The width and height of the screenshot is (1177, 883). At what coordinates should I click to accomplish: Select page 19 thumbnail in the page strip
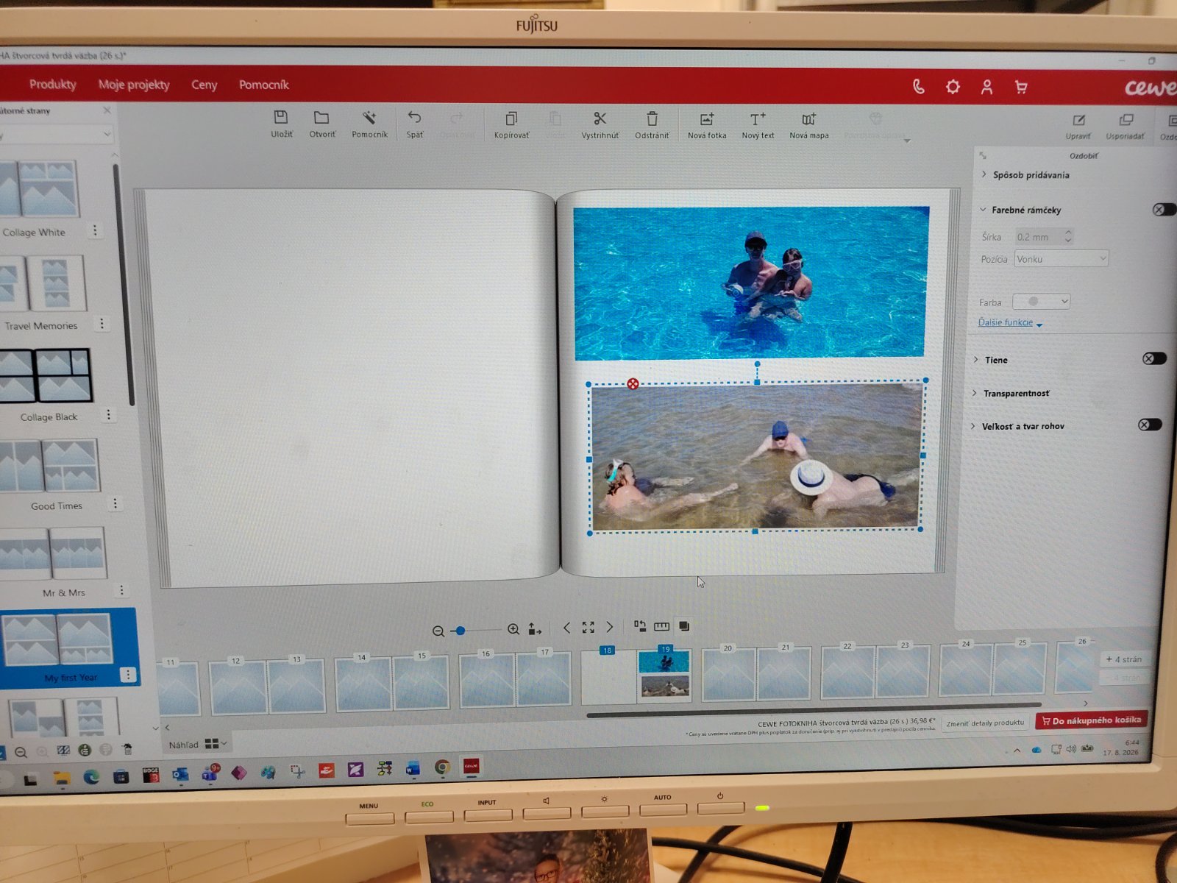[x=664, y=675]
